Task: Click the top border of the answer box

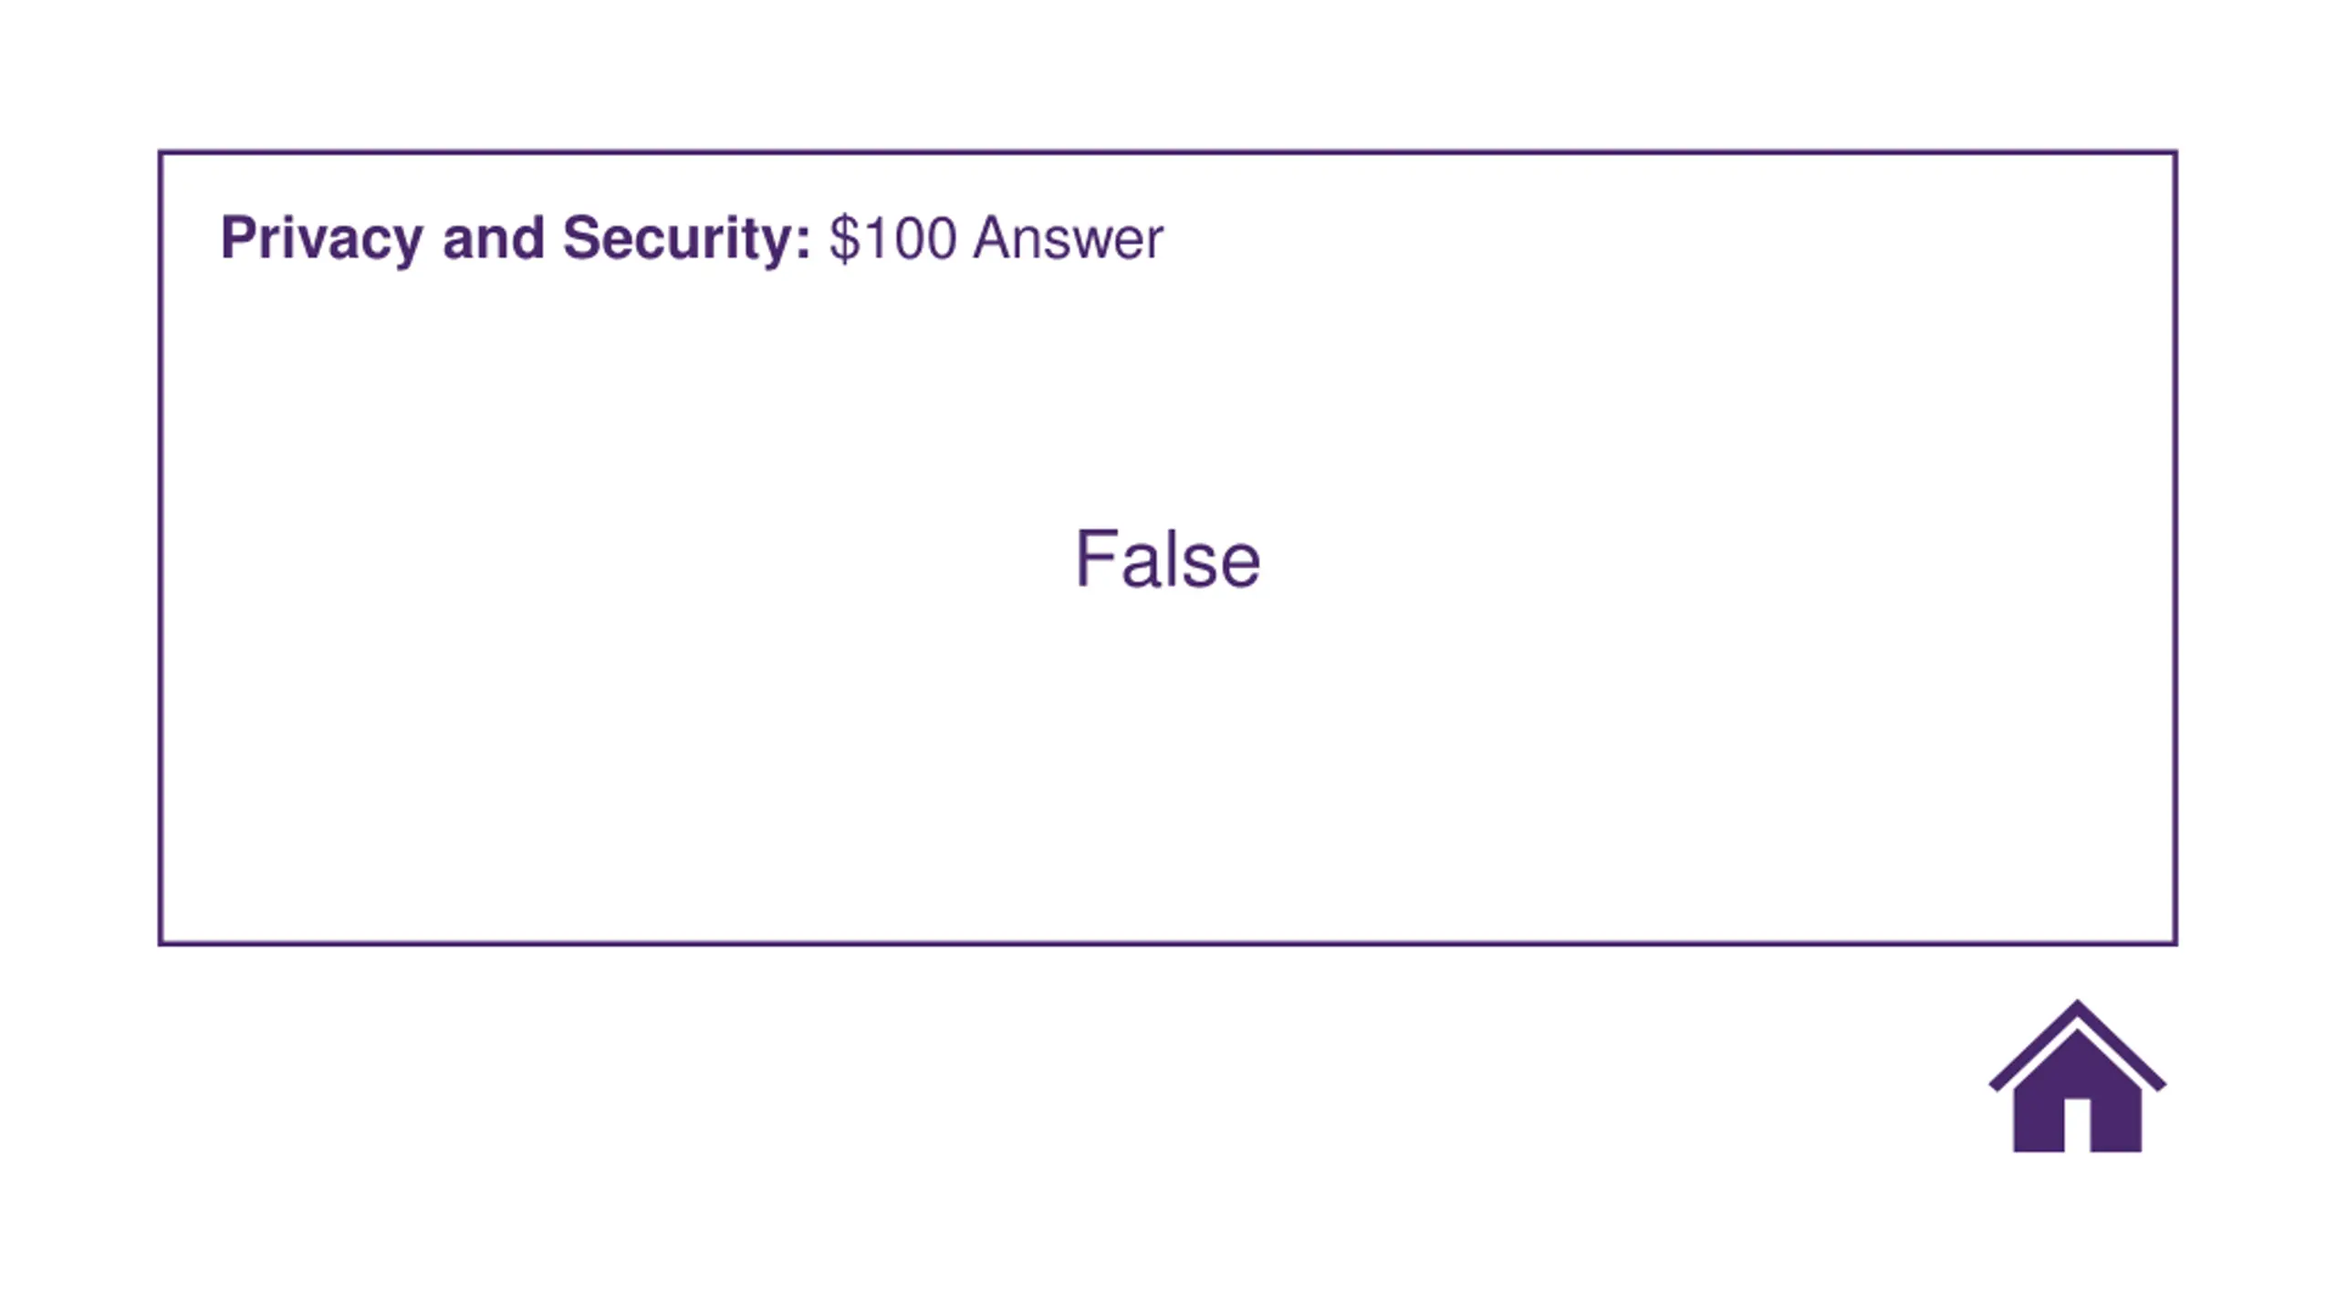Action: pos(1168,152)
